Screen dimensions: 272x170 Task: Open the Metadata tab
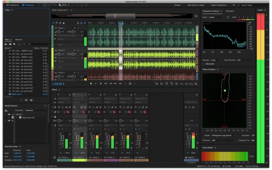click(229, 11)
